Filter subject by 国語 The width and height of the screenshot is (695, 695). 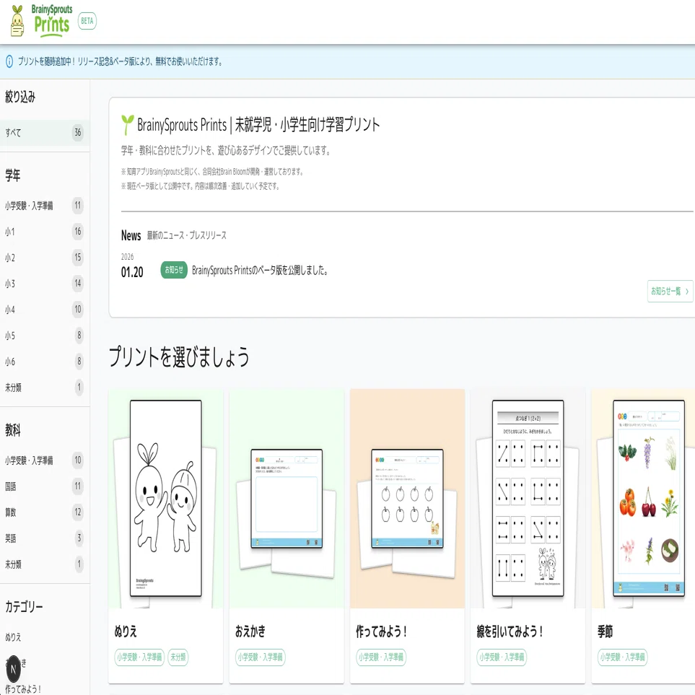(45, 486)
